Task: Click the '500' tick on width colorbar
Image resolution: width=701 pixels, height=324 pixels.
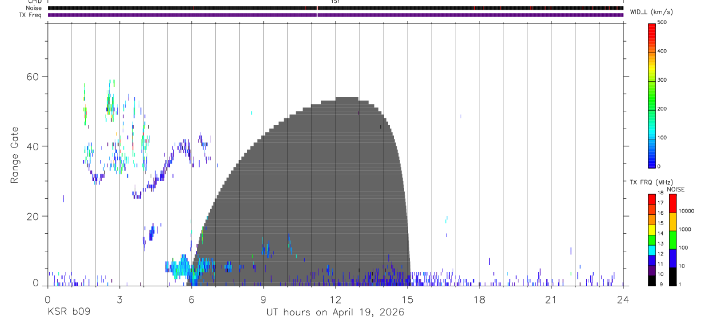Action: click(662, 22)
